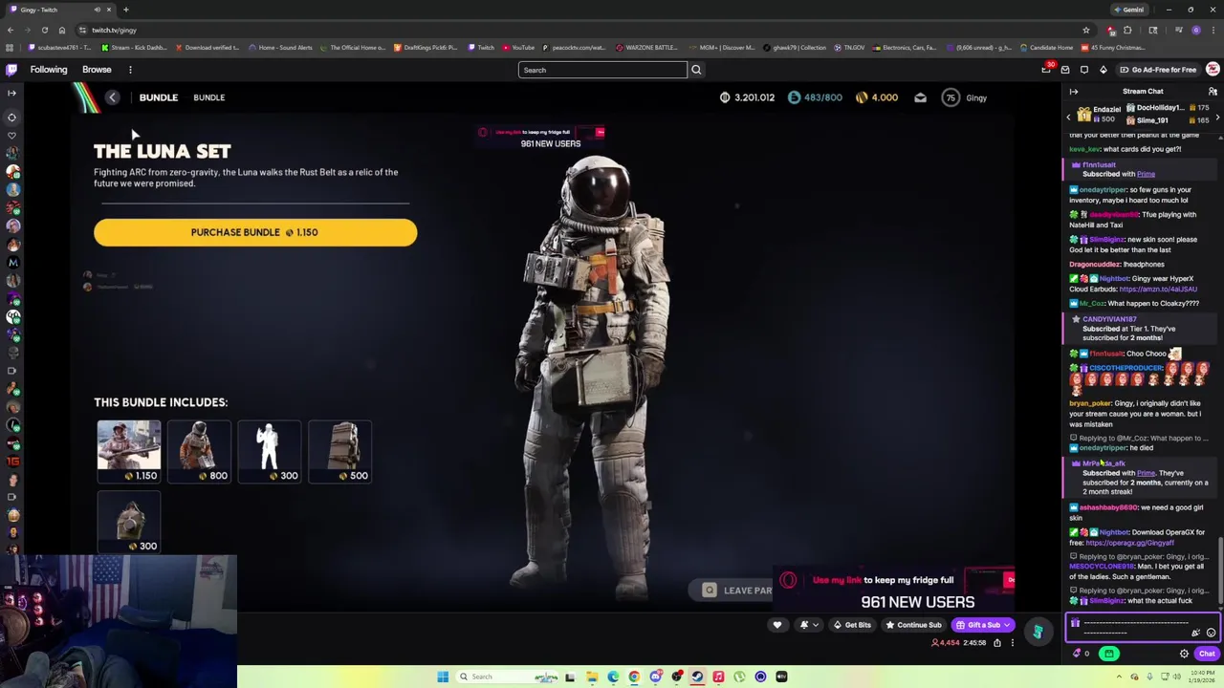The image size is (1224, 688).
Task: Select the 1.150 bundle item thumbnail
Action: point(129,451)
